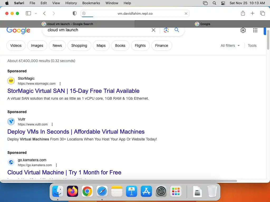Open the StorMagic ad options menu

(60, 84)
